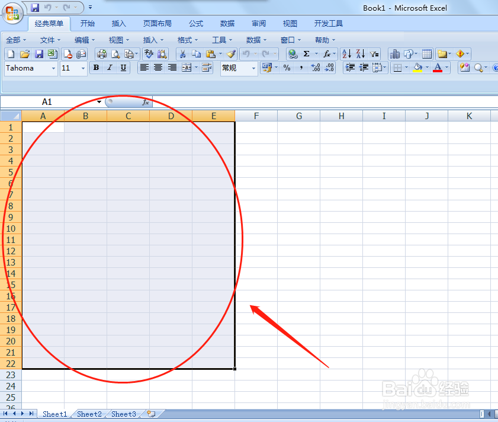Expand the Name Box dropdown arrow
Screen dimensions: 498x422
(99, 102)
